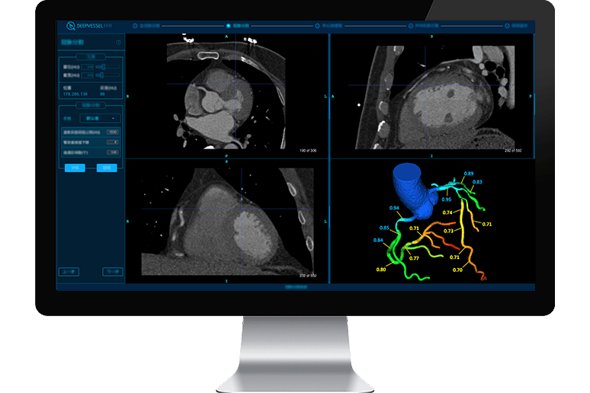The image size is (590, 393).
Task: Edit the parameter field showing 100
Action: tap(113, 152)
